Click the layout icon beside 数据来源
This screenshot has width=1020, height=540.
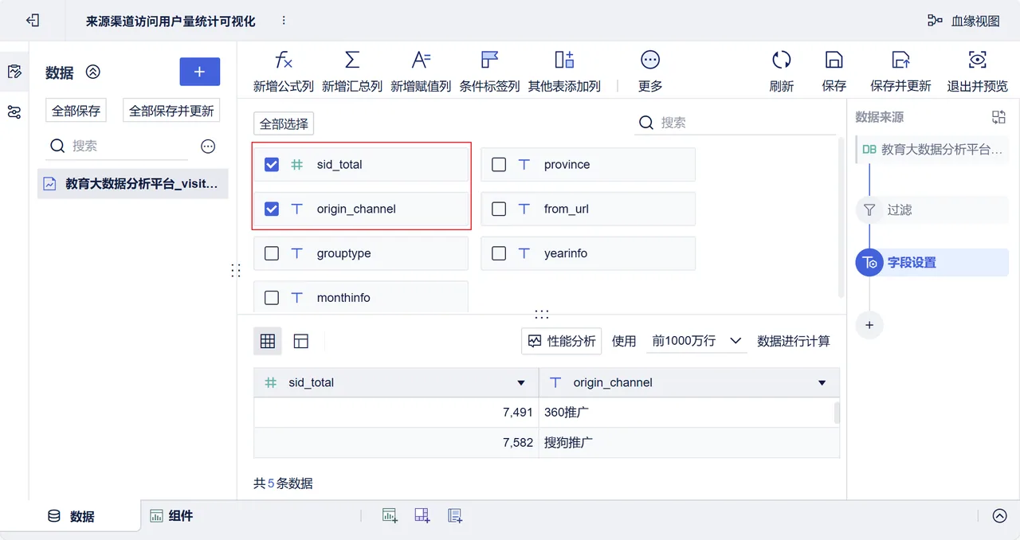click(998, 117)
